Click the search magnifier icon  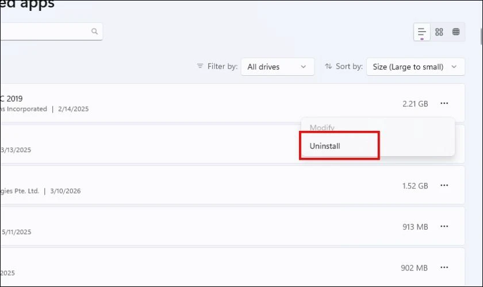pos(94,31)
